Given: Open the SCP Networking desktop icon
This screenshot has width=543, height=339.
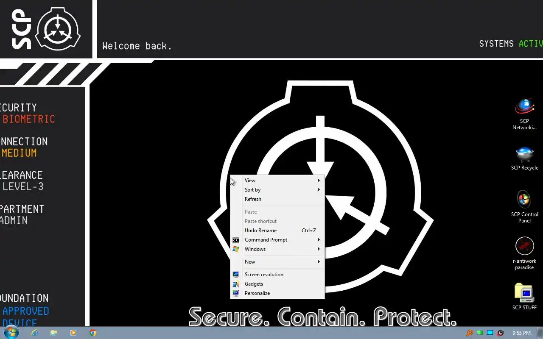Looking at the screenshot, I should (x=524, y=114).
